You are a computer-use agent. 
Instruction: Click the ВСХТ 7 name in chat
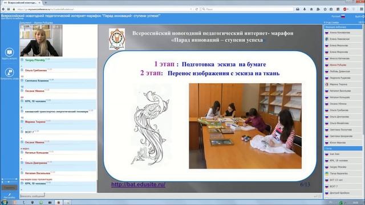tap(29, 132)
